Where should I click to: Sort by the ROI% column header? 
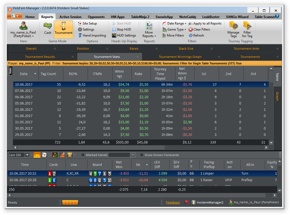point(73,74)
